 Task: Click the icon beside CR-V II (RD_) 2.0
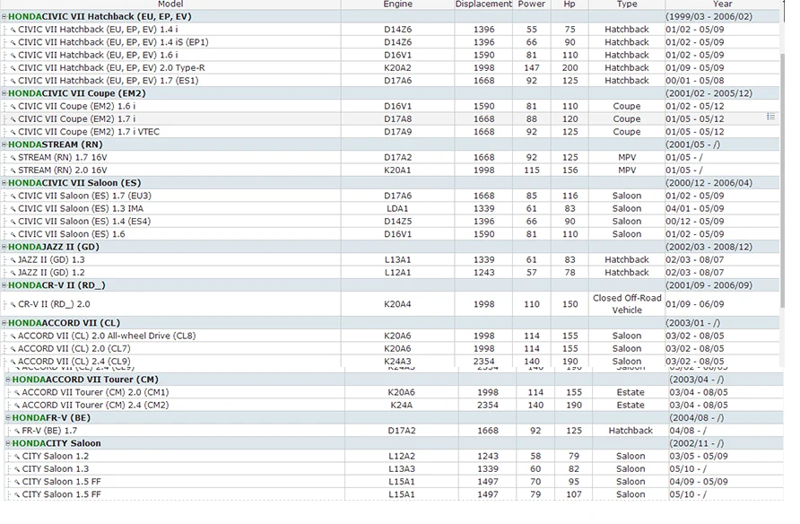click(13, 304)
